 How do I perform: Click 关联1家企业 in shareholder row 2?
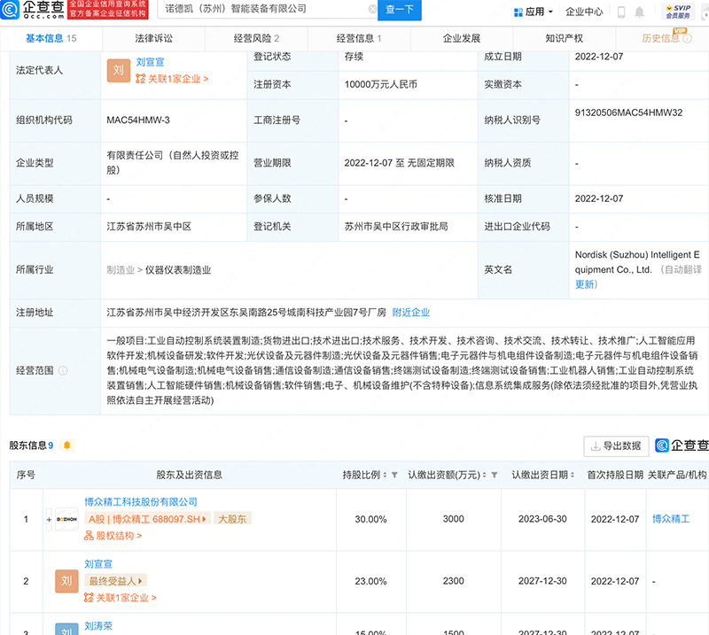pyautogui.click(x=121, y=598)
